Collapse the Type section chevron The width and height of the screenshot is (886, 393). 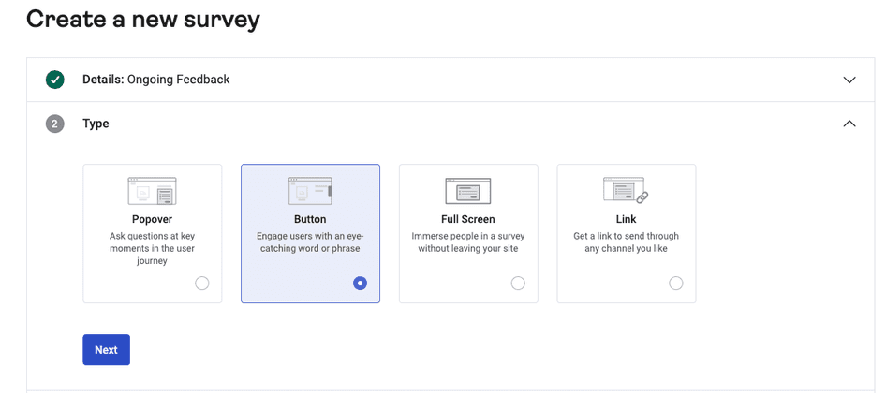click(x=849, y=124)
